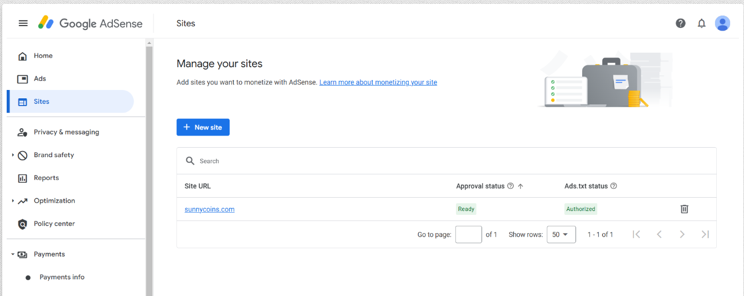Click the 1 - 1 of 1 pagination text
Image resolution: width=744 pixels, height=296 pixels.
point(601,234)
